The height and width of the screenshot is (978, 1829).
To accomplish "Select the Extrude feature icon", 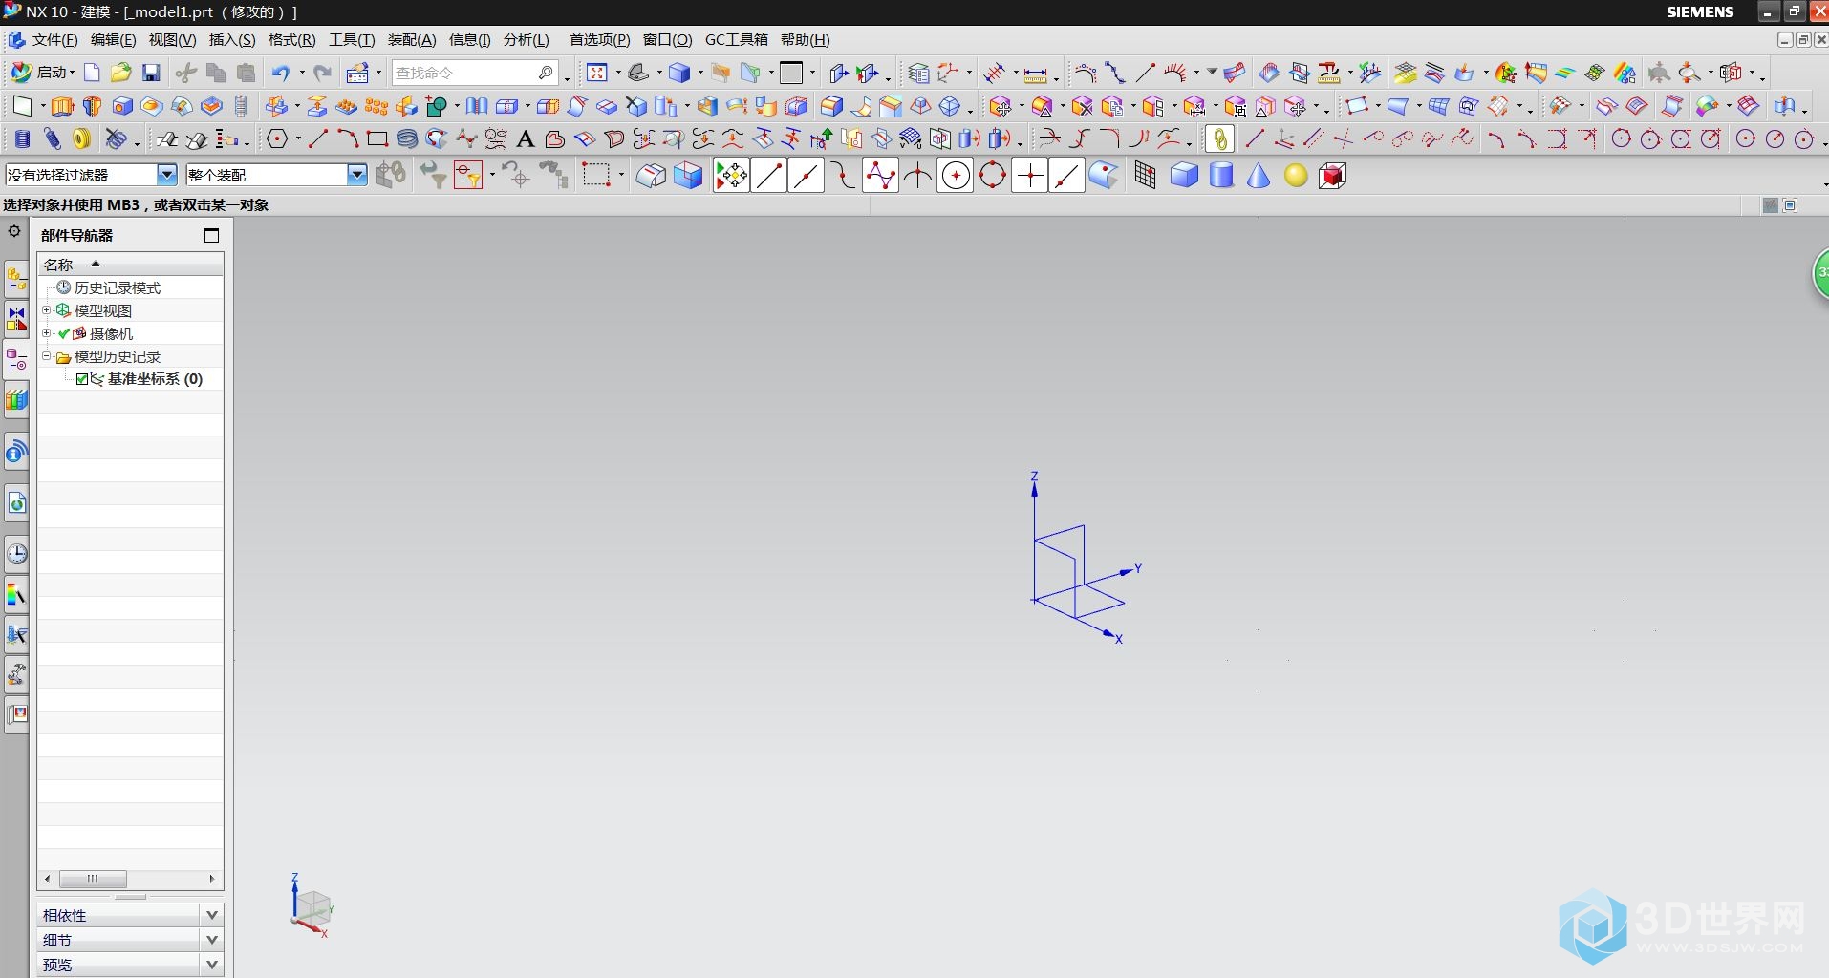I will (x=61, y=106).
